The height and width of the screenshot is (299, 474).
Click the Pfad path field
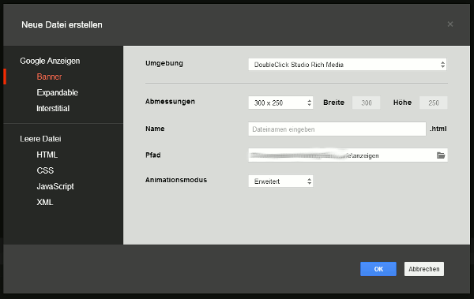pyautogui.click(x=348, y=155)
